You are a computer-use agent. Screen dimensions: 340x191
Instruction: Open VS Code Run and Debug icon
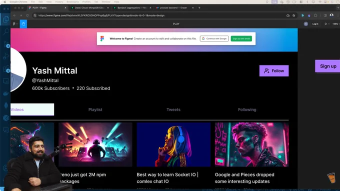(x=6, y=56)
